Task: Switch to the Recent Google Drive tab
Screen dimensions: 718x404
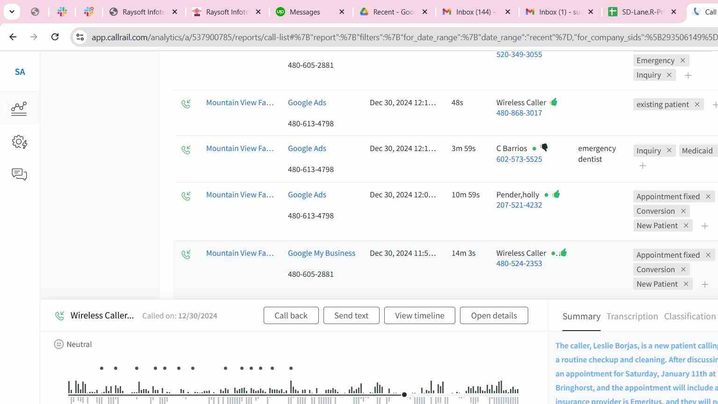Action: pyautogui.click(x=394, y=12)
